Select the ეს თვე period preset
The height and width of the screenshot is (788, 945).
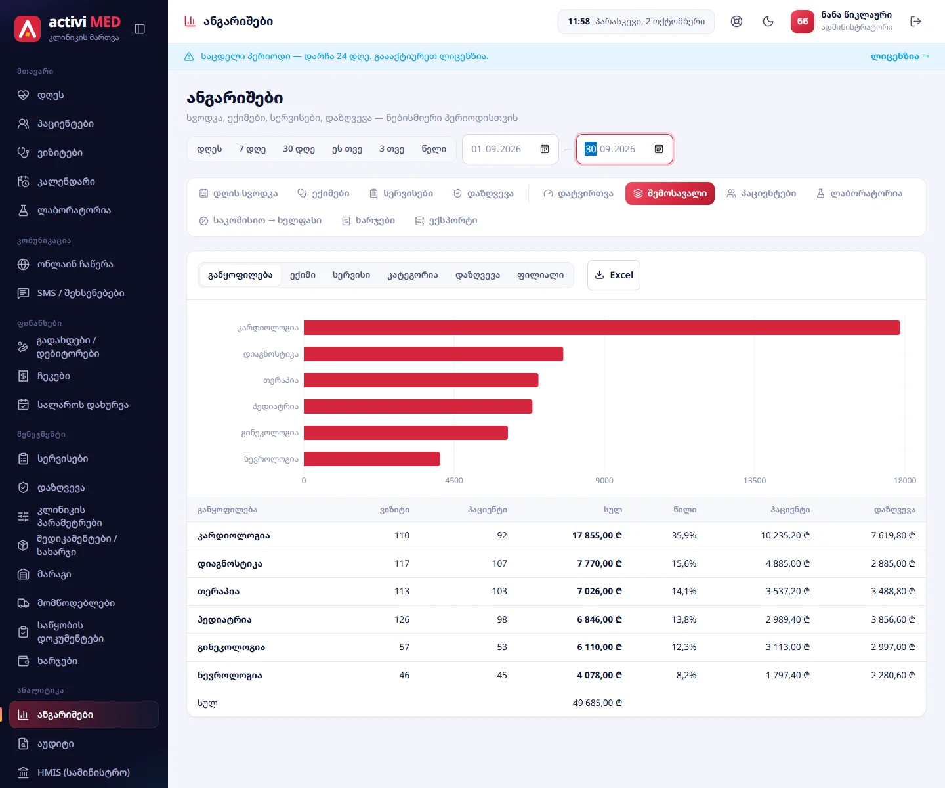click(347, 149)
